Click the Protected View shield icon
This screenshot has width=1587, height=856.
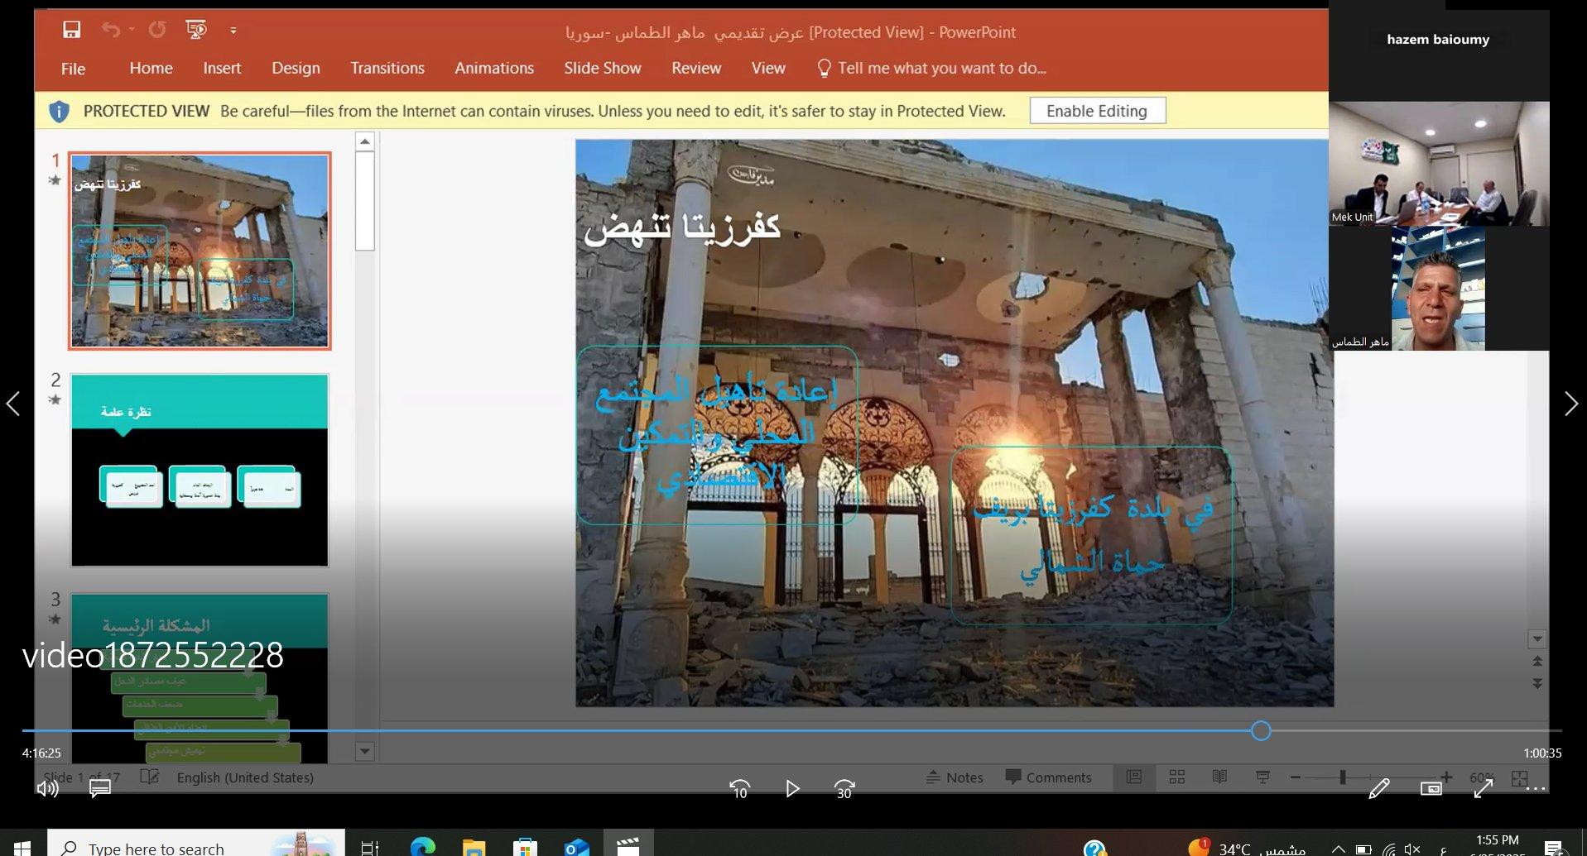click(59, 112)
